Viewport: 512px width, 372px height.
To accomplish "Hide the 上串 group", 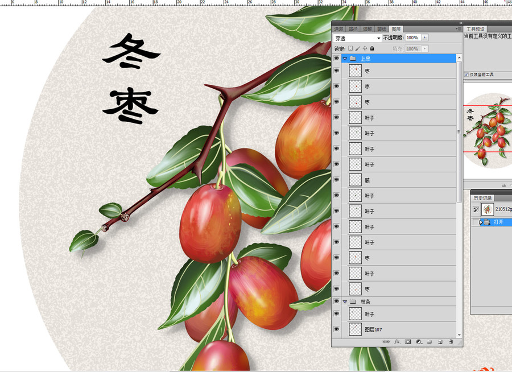I will [x=336, y=59].
